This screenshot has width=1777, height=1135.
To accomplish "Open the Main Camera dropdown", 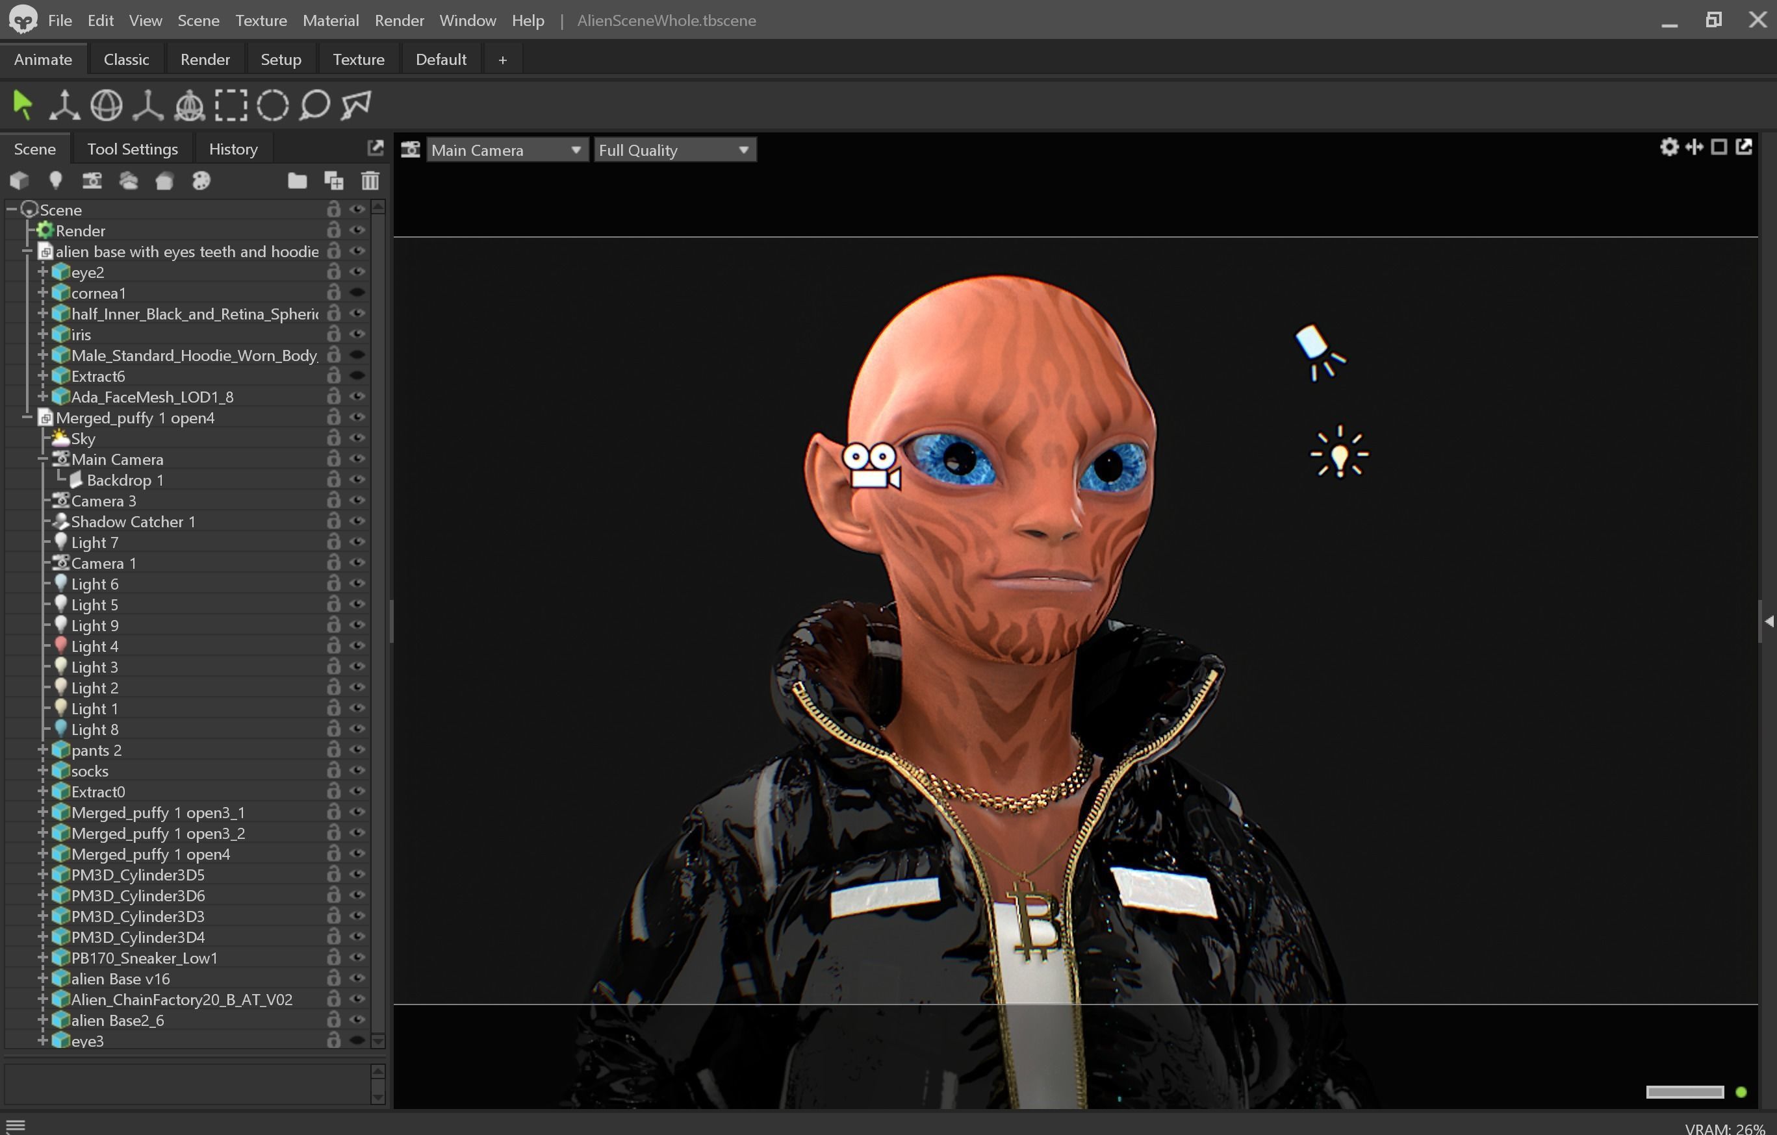I will (x=507, y=150).
